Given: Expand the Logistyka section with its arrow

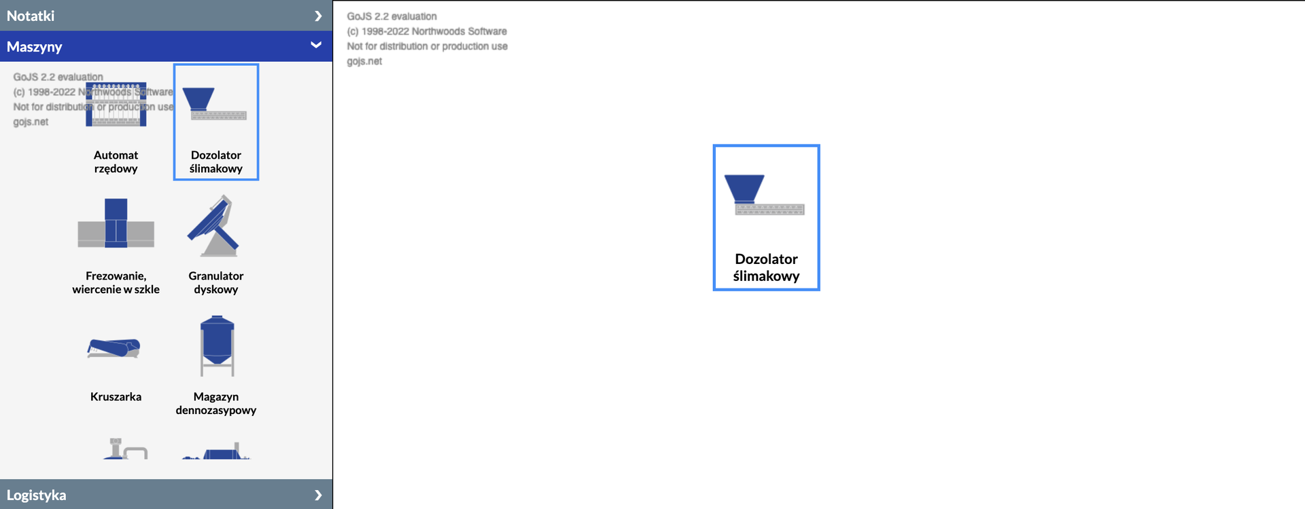Looking at the screenshot, I should click(317, 495).
